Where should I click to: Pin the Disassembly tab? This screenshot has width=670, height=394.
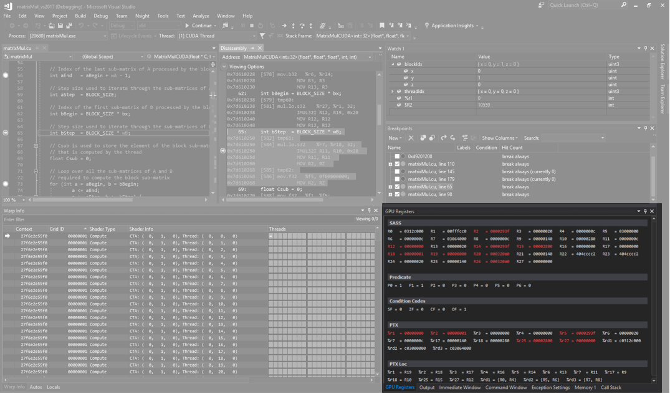tap(252, 48)
